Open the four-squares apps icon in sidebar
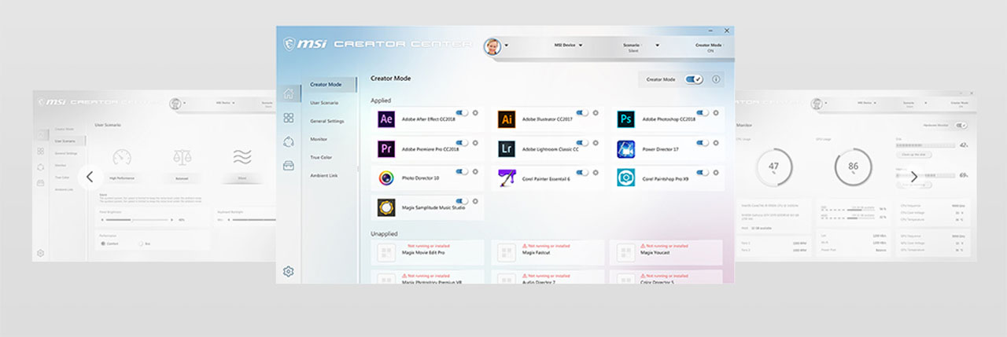 [289, 118]
